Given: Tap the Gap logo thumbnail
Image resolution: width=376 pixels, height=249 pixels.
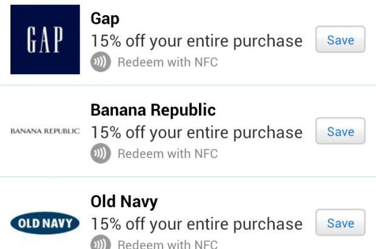Looking at the screenshot, I should pos(45,39).
